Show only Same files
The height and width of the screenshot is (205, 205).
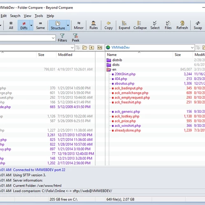coord(40,25)
